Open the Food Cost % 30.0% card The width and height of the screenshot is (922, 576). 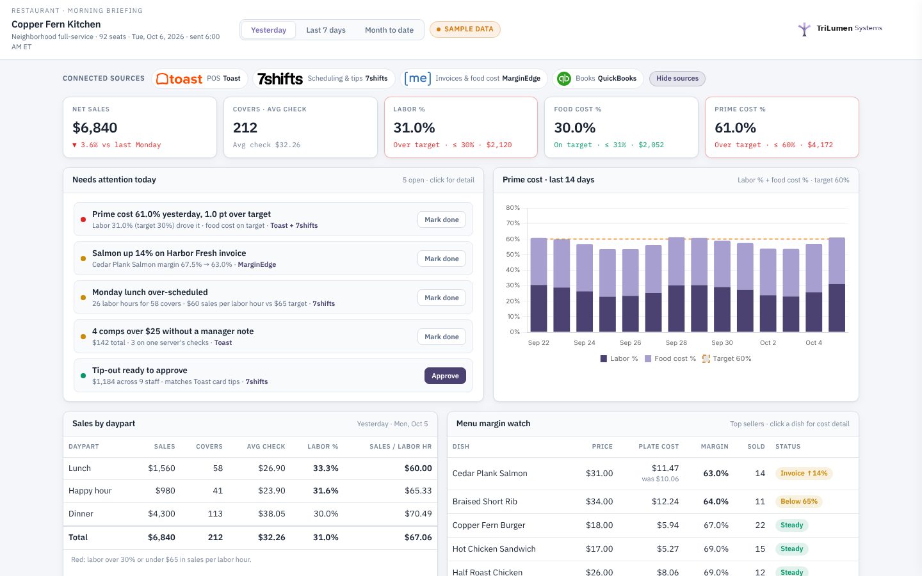pos(621,127)
